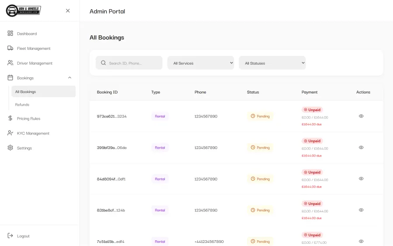Viewport: 393px width, 246px height.
Task: Click the Dashboard grid icon
Action: (x=10, y=33)
